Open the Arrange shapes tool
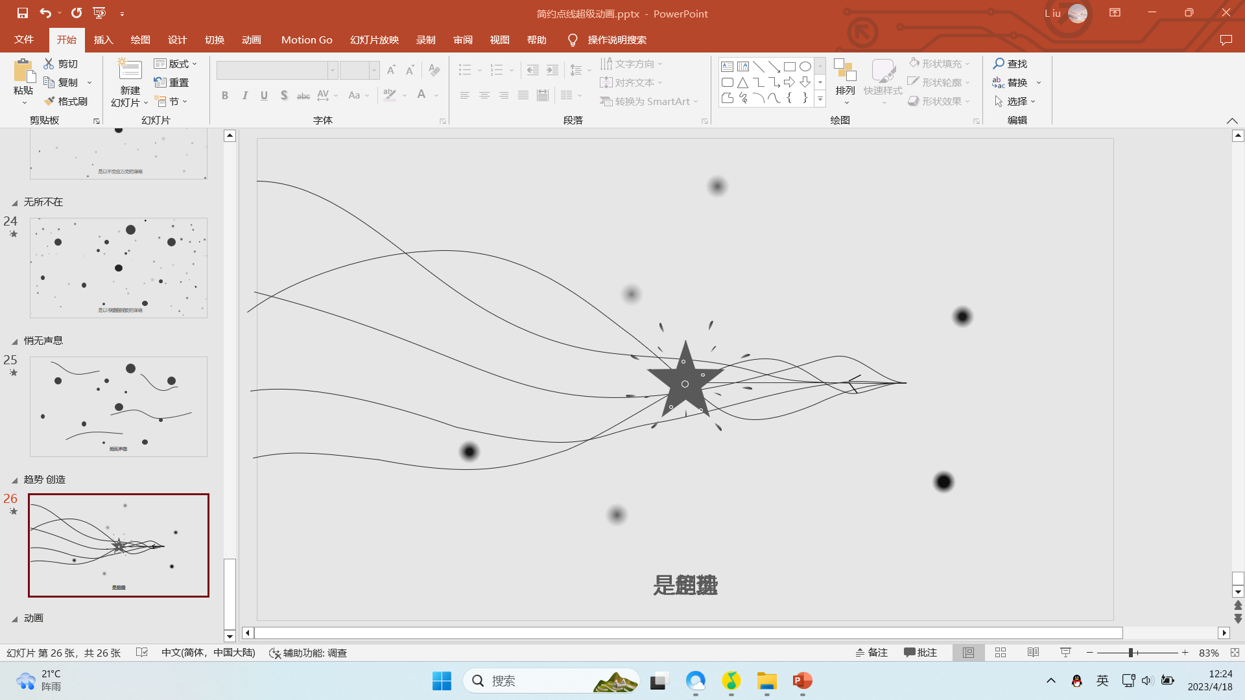This screenshot has width=1245, height=700. click(x=845, y=78)
